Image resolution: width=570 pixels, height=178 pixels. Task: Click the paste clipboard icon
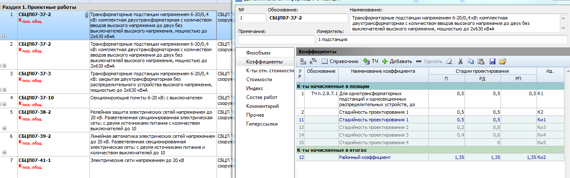click(481, 61)
